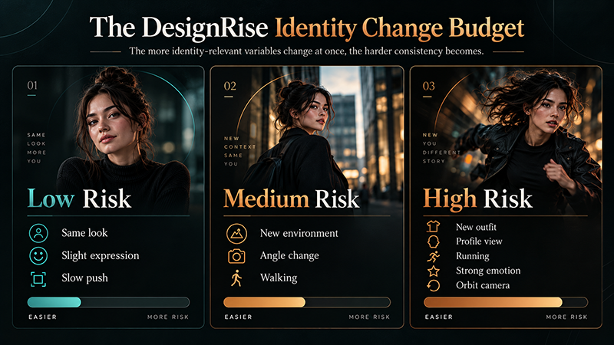Click the orbit arrow icon beside Orbit camera
Screen dimensions: 614x345
[433, 285]
